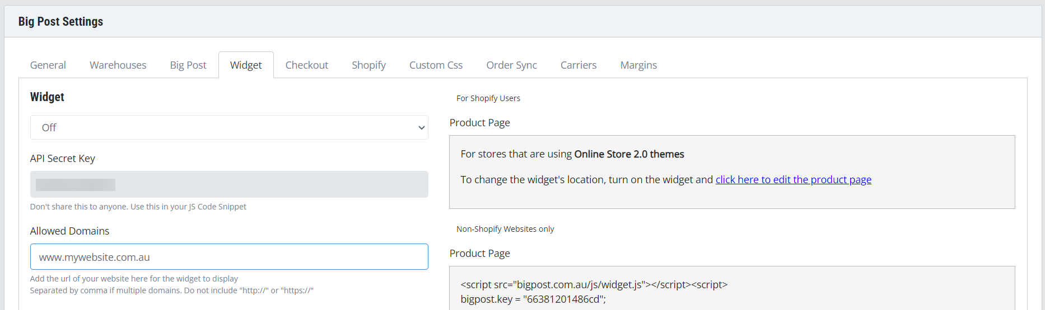The width and height of the screenshot is (1045, 310).
Task: Click the Online Store 2.0 themes text
Action: (629, 154)
